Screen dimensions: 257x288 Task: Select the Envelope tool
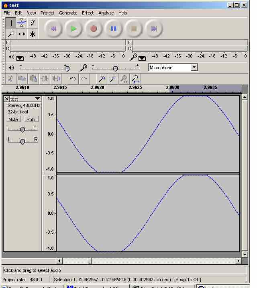click(22, 23)
